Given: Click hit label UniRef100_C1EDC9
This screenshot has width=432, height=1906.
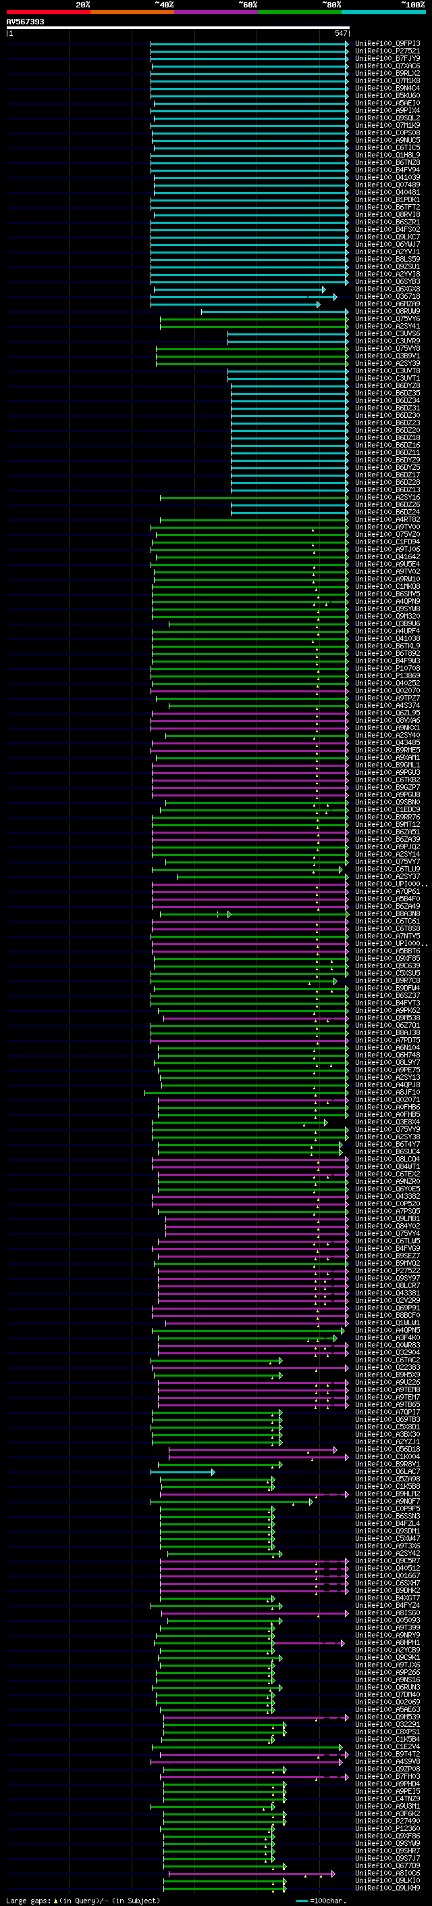Looking at the screenshot, I should (x=387, y=809).
